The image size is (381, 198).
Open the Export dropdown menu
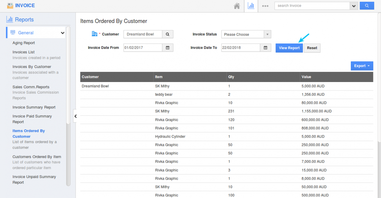pyautogui.click(x=362, y=66)
